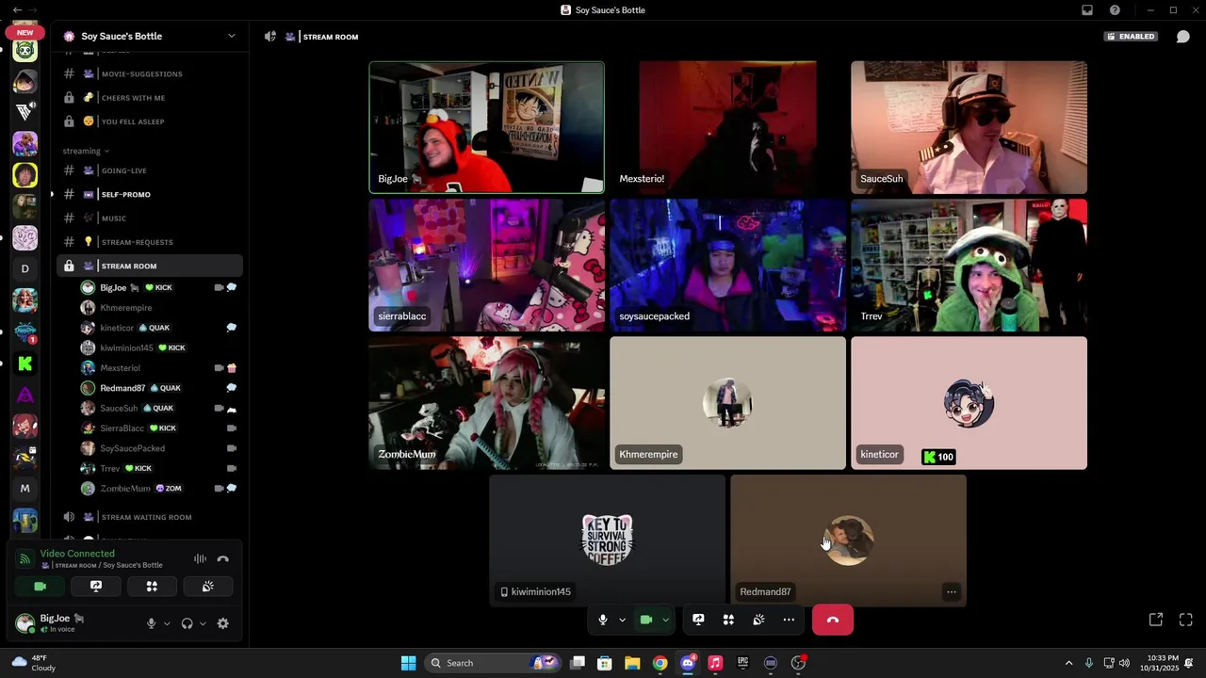
Task: Open Epic Games Launcher from the taskbar
Action: point(742,663)
